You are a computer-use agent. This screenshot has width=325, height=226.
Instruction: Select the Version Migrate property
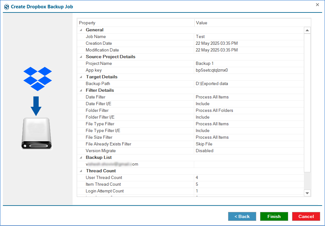[100, 151]
